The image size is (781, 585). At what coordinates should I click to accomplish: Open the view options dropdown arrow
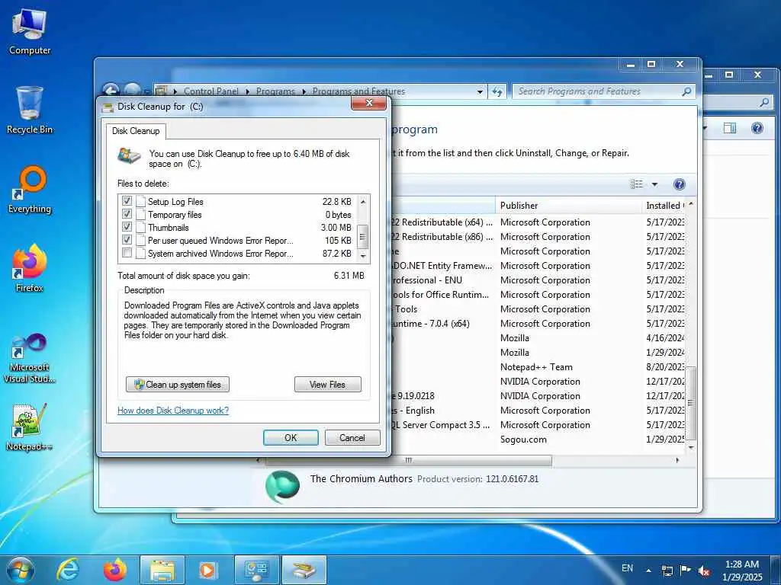pyautogui.click(x=654, y=184)
